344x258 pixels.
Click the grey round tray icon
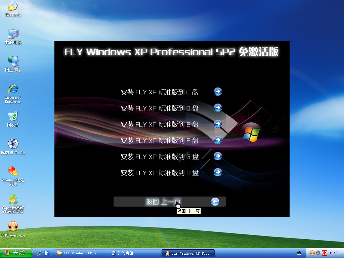(x=318, y=253)
